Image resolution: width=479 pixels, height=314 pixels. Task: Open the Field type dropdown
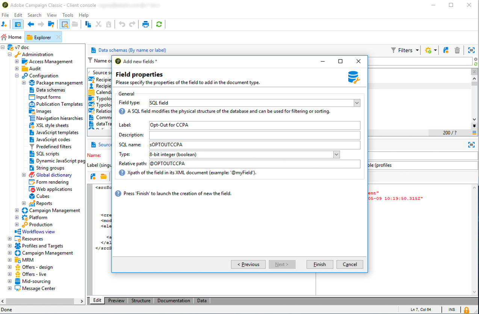tap(357, 103)
